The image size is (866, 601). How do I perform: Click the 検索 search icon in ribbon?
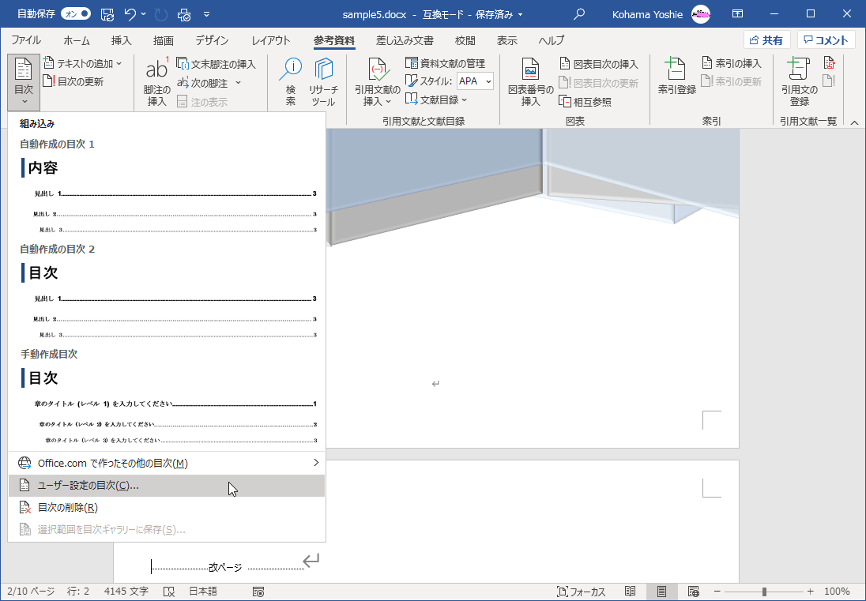click(x=291, y=81)
